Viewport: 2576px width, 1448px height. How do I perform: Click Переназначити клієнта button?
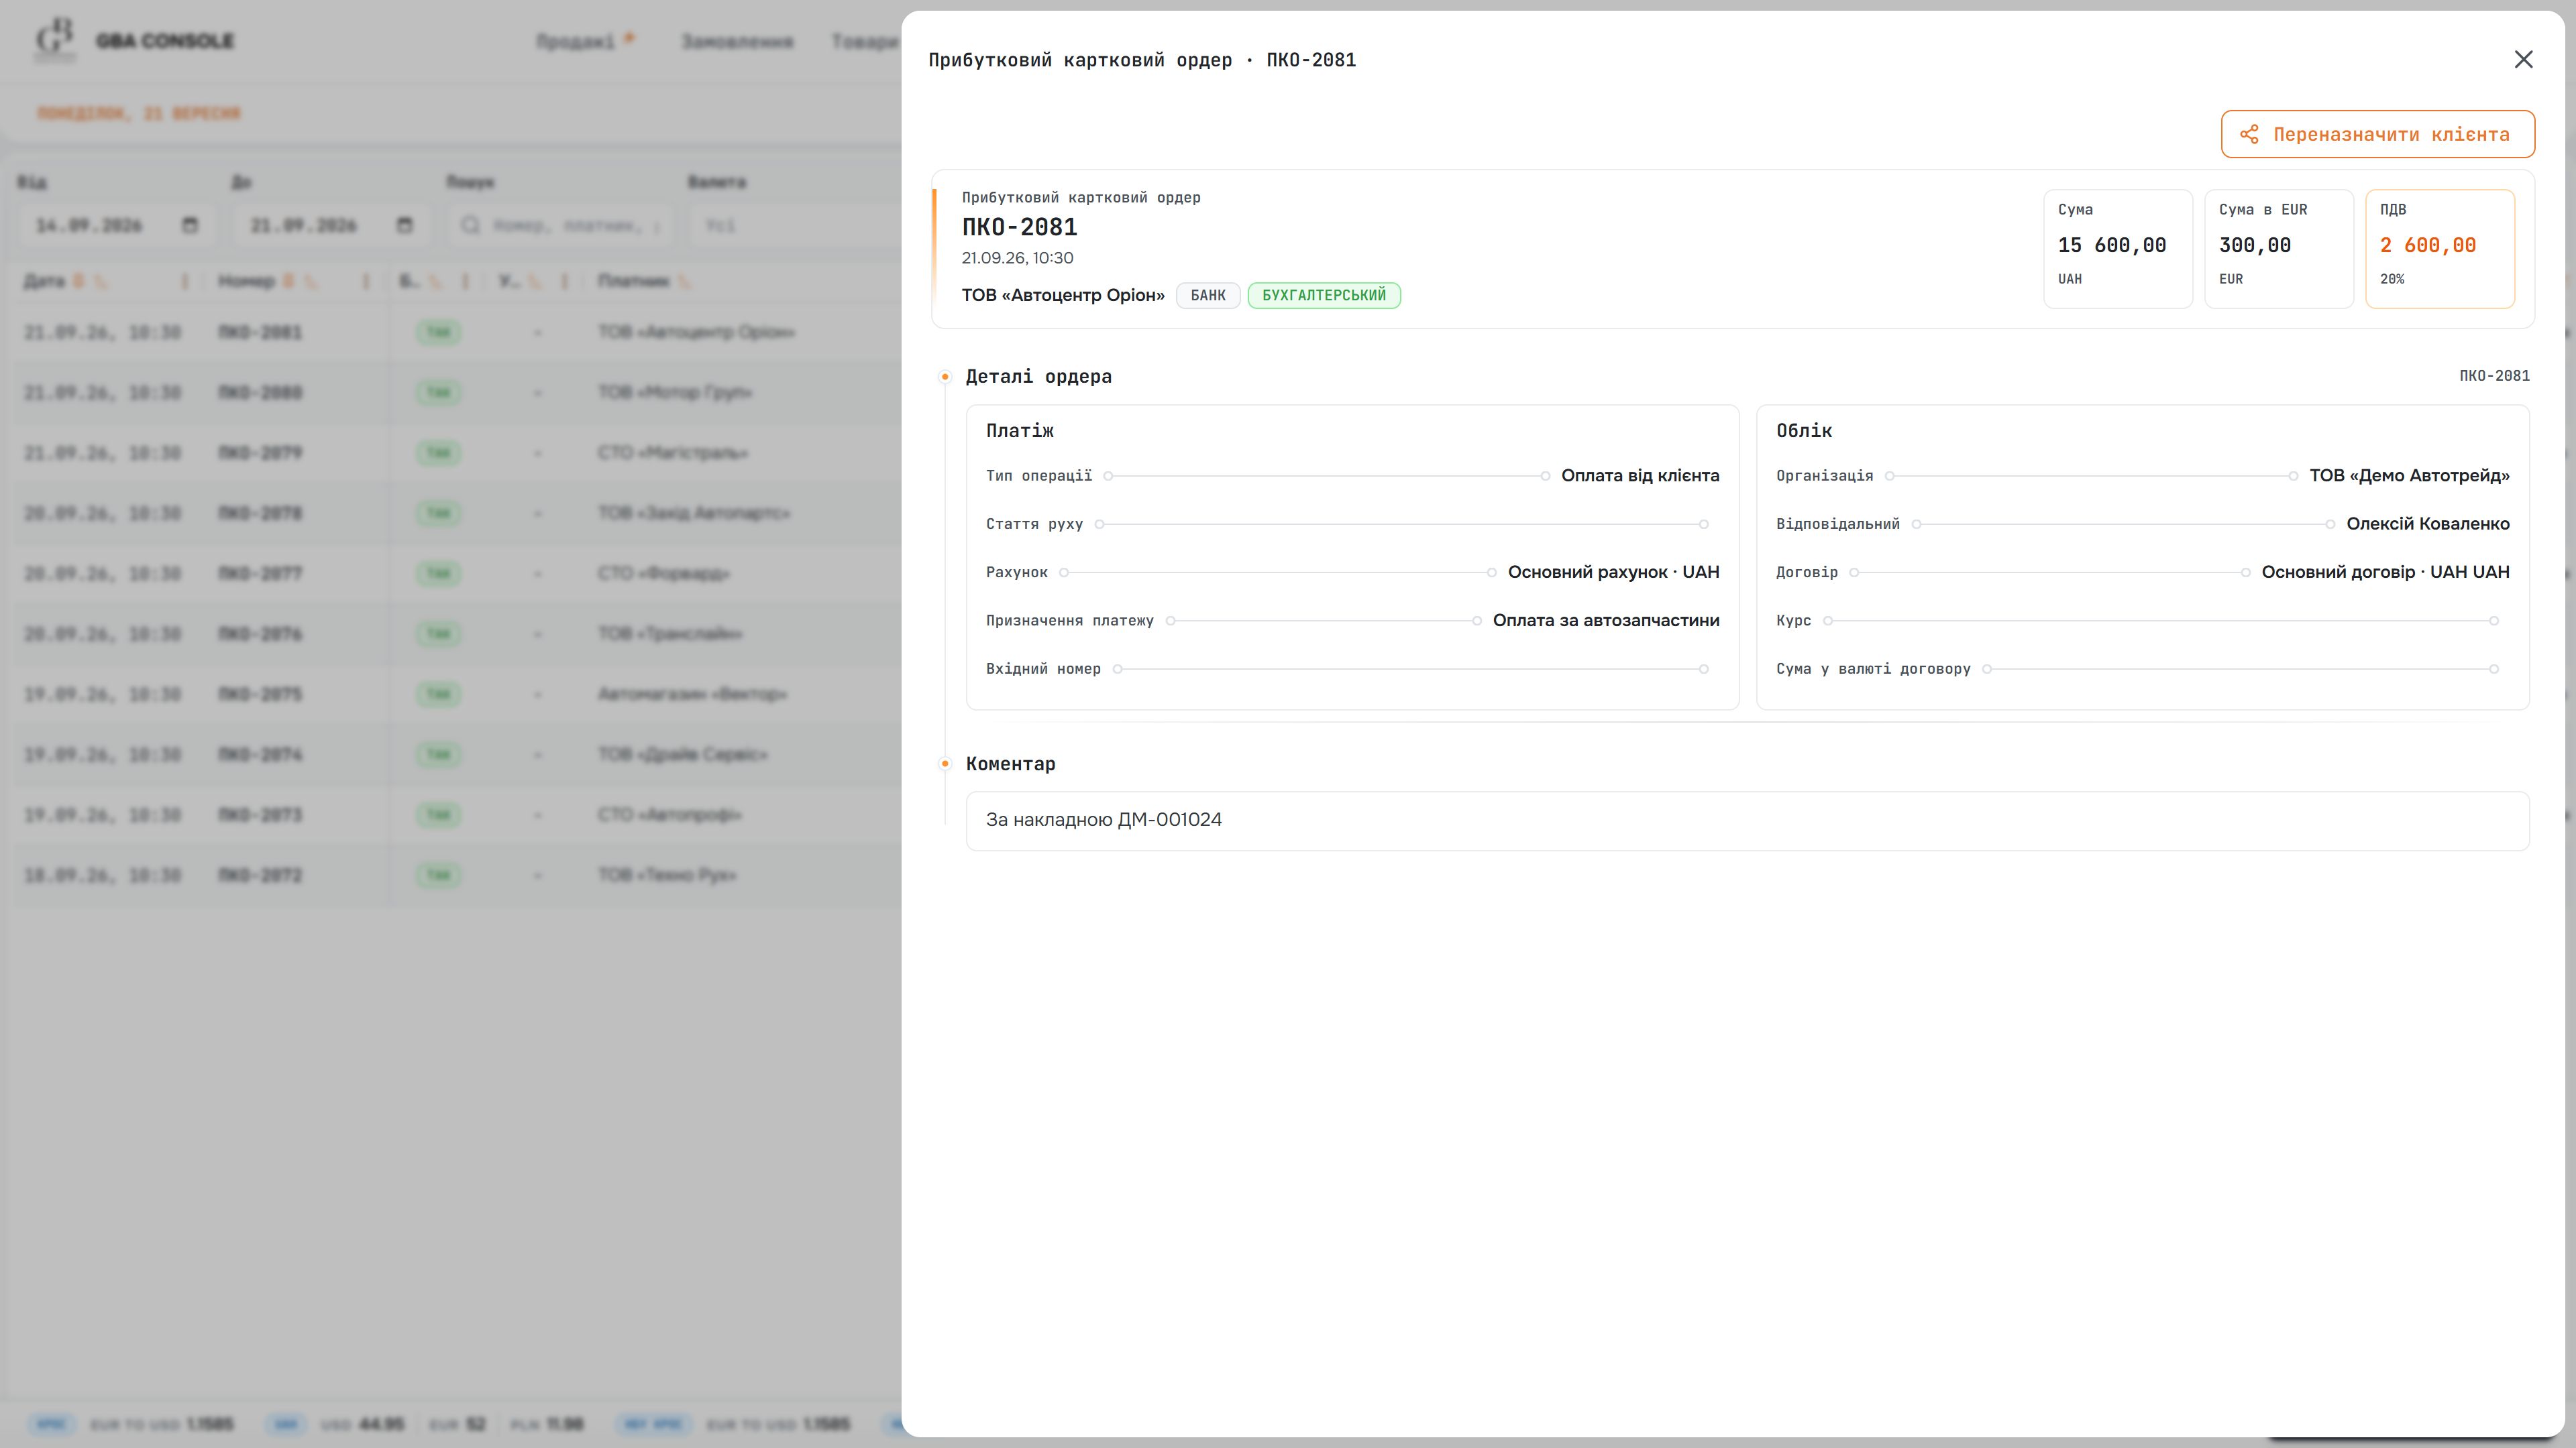pyautogui.click(x=2377, y=134)
